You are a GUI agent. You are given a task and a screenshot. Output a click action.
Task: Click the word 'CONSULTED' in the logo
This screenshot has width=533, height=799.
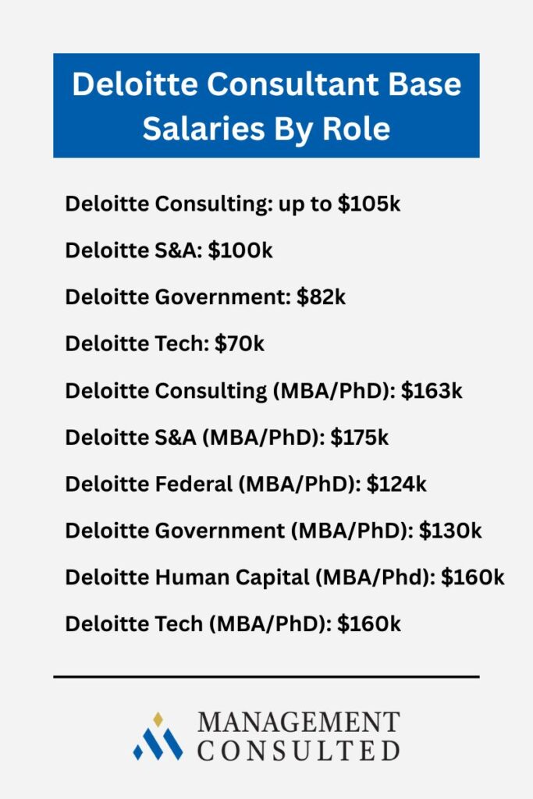298,751
